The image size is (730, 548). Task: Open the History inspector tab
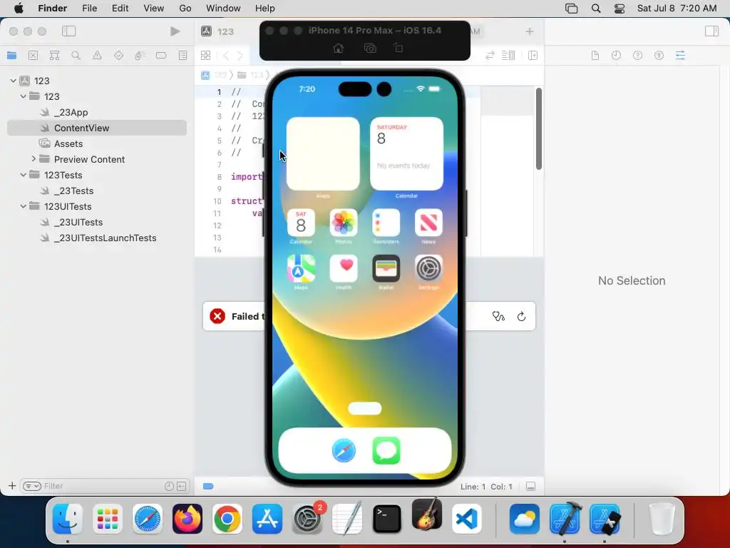(x=616, y=56)
